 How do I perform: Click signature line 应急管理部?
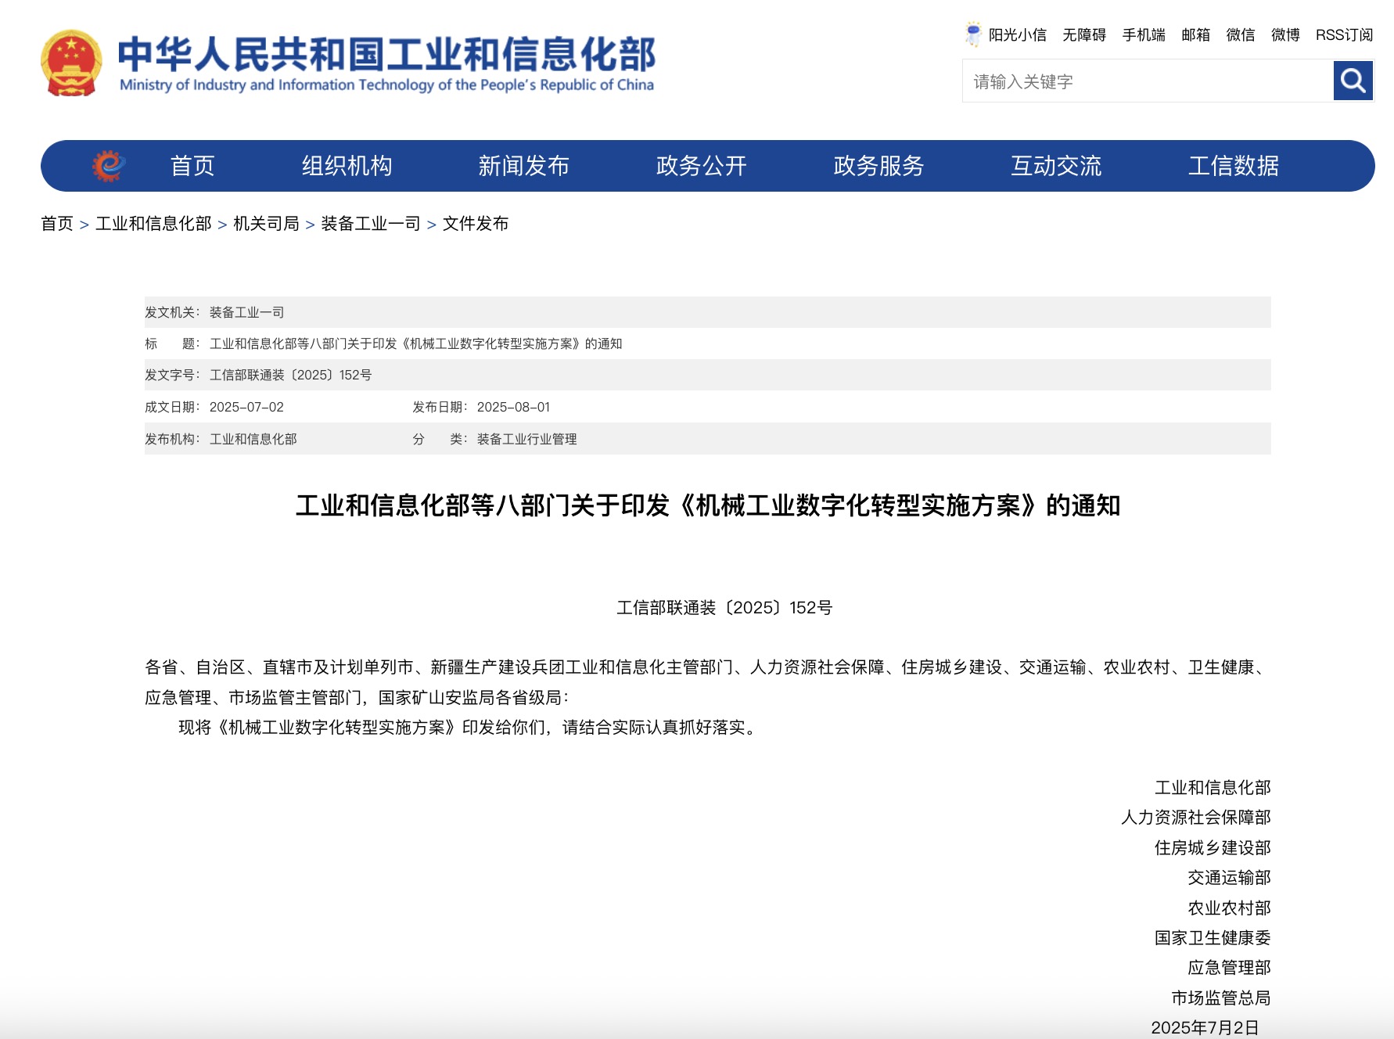(x=1229, y=968)
